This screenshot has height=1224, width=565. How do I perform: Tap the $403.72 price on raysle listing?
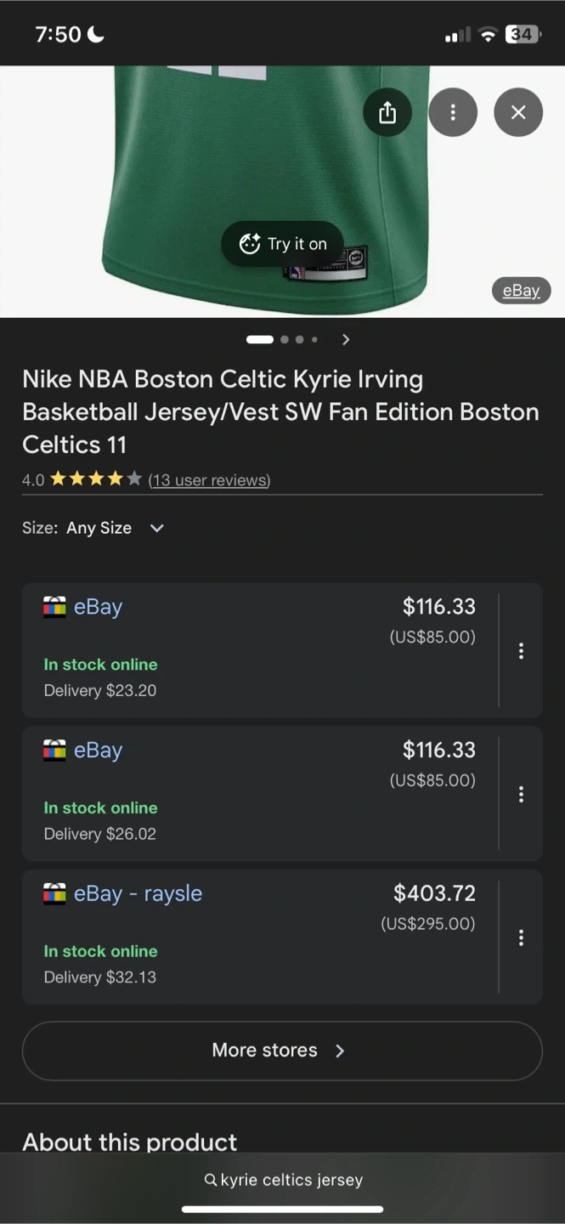434,893
